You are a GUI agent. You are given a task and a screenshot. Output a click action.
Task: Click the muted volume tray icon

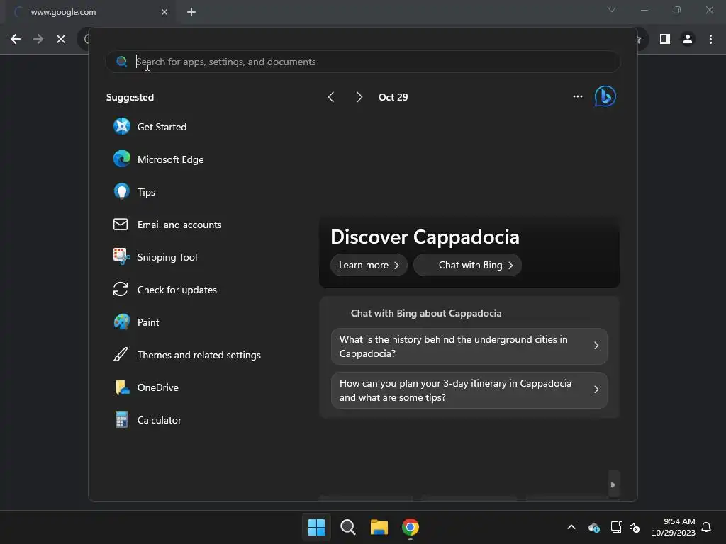pyautogui.click(x=635, y=527)
